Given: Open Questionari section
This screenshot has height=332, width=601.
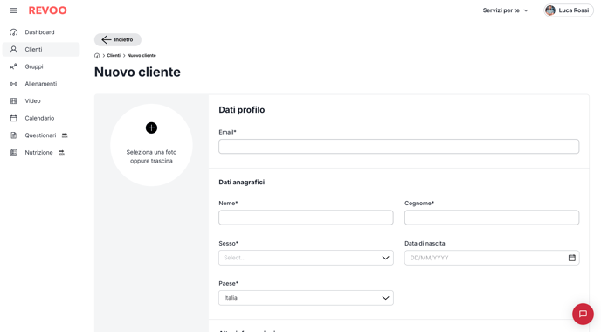Looking at the screenshot, I should 41,135.
